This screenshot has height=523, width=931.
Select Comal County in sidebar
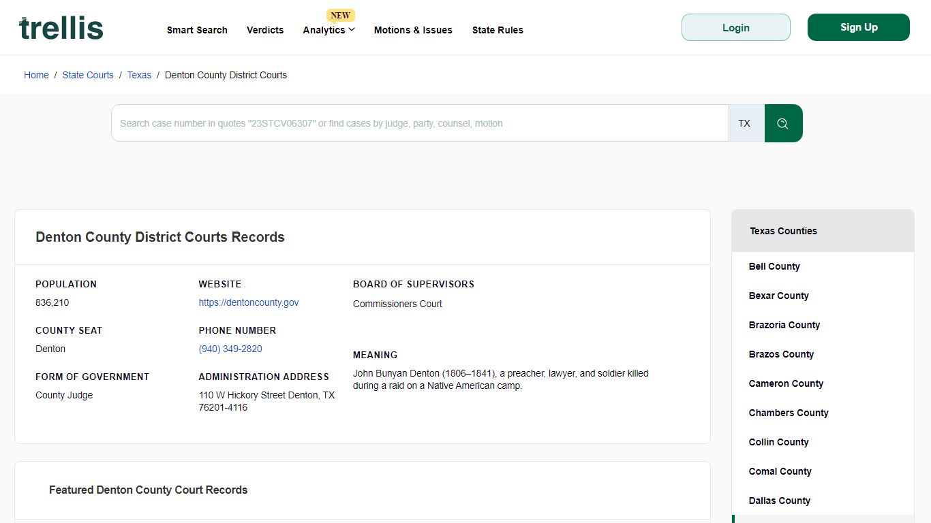[780, 471]
